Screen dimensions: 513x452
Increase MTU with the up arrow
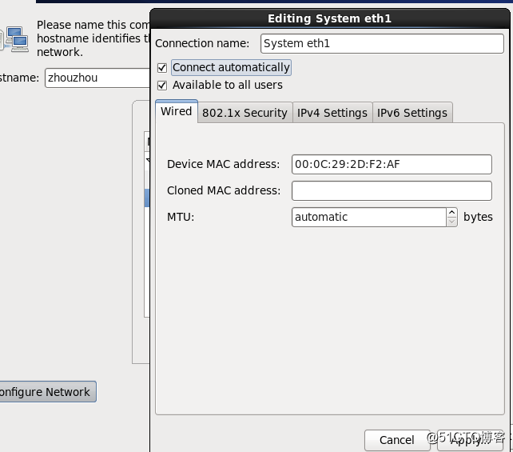pos(452,212)
